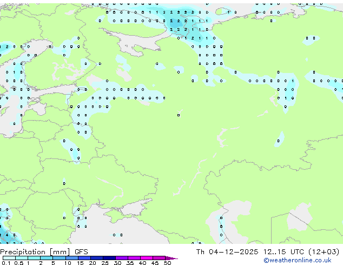This screenshot has width=343, height=265.
Task: Pick the purple swatch between 30 and 35
Action: coord(122,258)
